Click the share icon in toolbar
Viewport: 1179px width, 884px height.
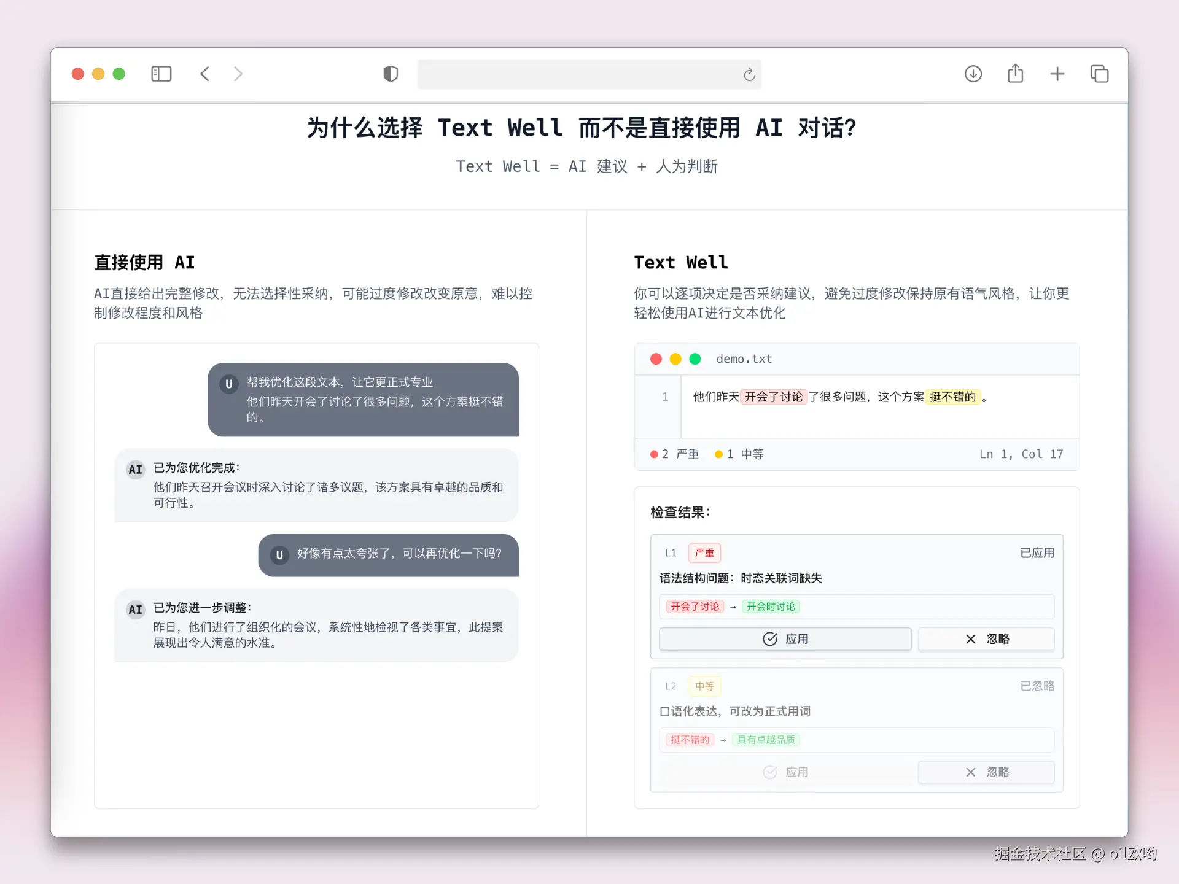coord(1015,74)
